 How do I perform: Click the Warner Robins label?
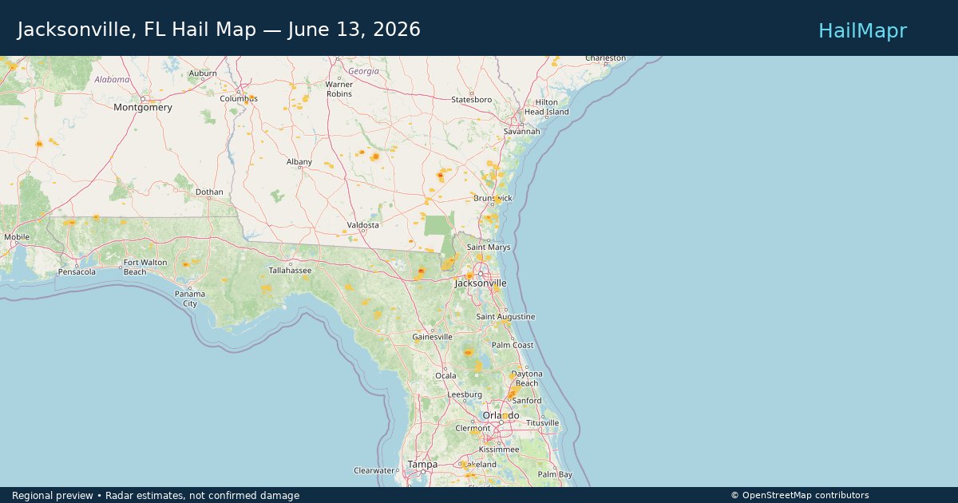[x=339, y=89]
